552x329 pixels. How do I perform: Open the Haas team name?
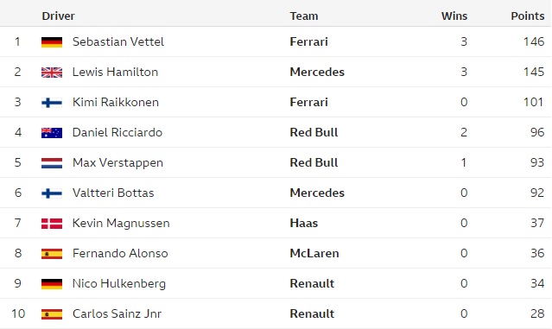tap(304, 223)
